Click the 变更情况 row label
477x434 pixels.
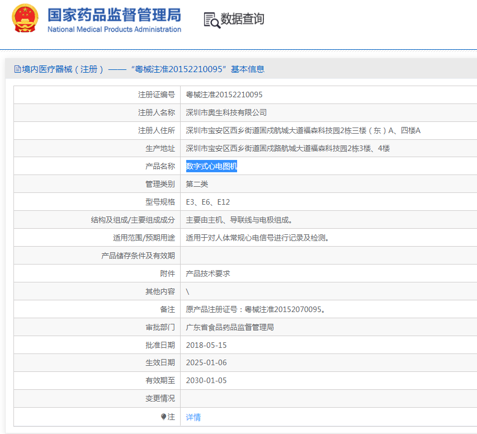[160, 398]
